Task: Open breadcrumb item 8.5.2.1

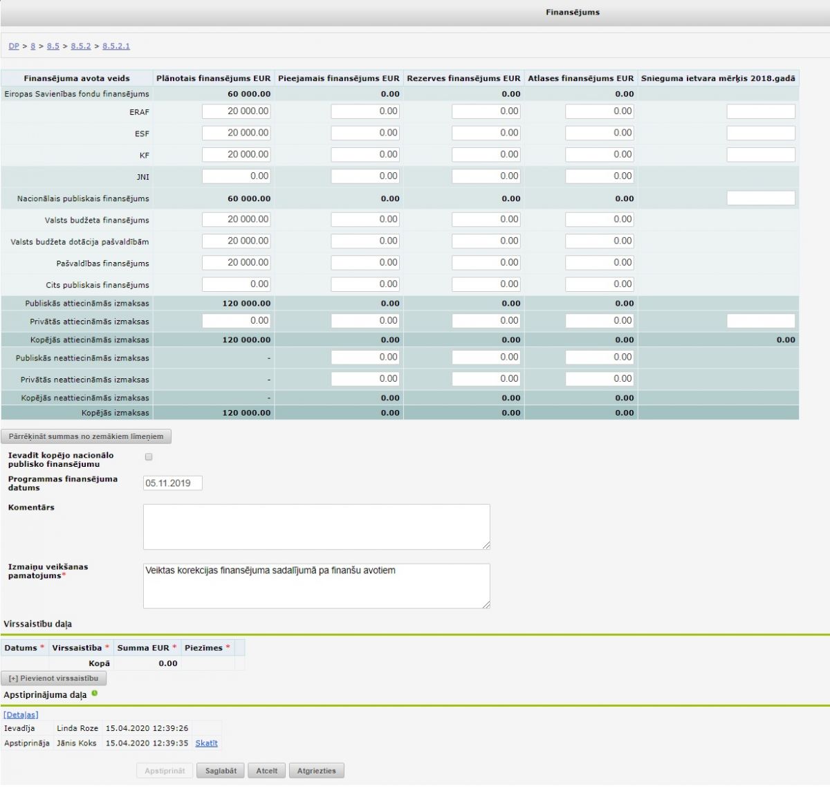Action: 116,46
